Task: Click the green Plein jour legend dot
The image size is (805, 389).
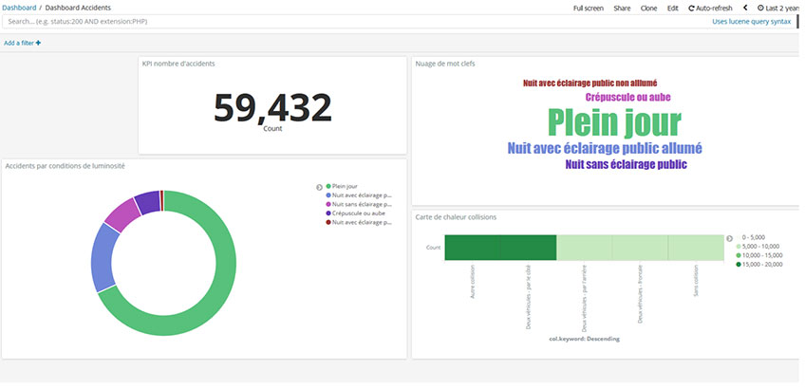Action: [328, 187]
